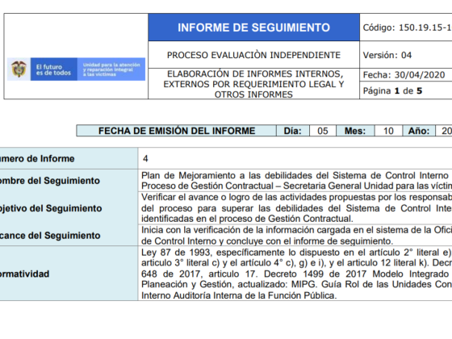Click 'Inicia con la verificación de la información' line
The image size is (452, 339).
(297, 230)
